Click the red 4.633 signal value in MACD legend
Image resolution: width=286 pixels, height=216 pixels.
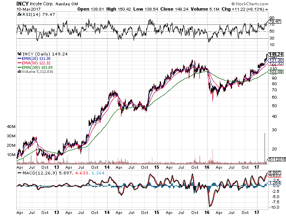click(x=82, y=173)
